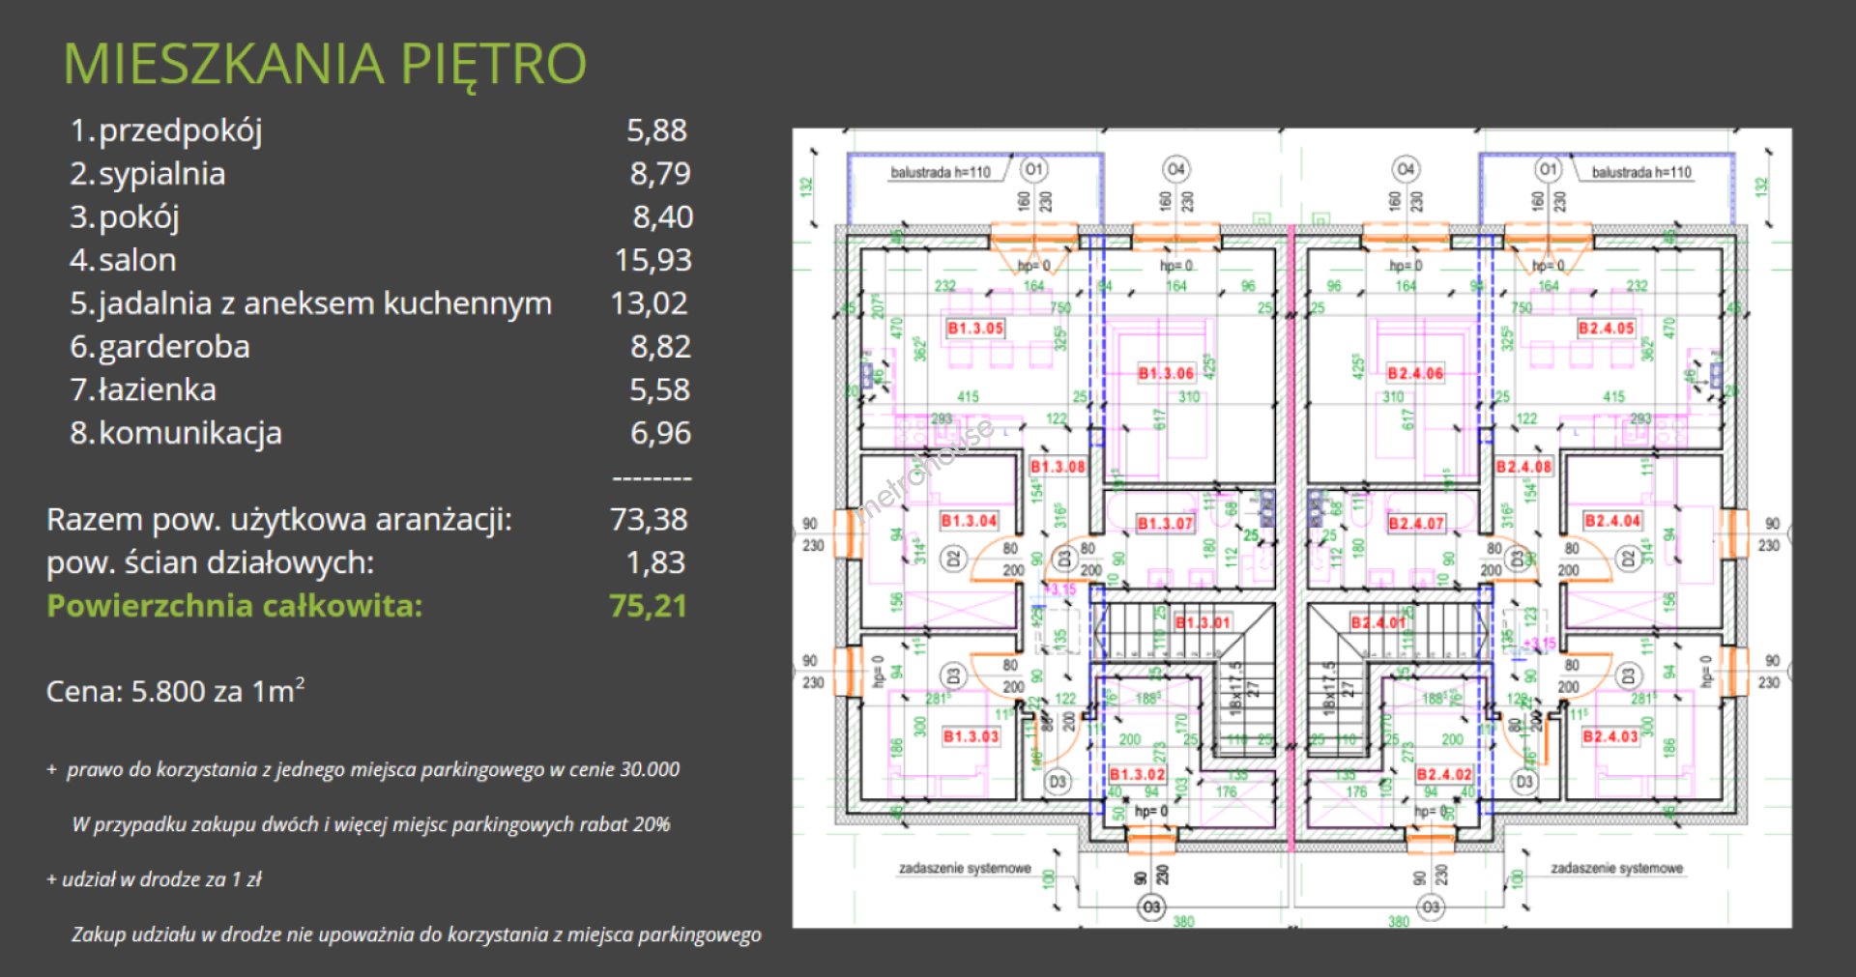
Task: Click the '5. jadalnia z aneksem kuchennym' row
Action: pos(310,303)
